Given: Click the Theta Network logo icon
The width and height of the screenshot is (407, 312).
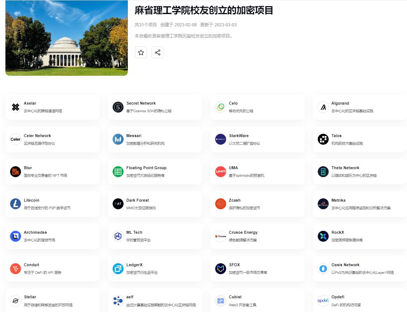Looking at the screenshot, I should pyautogui.click(x=323, y=172).
